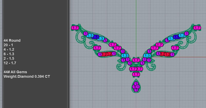Click the "44# All Gems" text
This screenshot has height=108, width=206.
[x=15, y=72]
